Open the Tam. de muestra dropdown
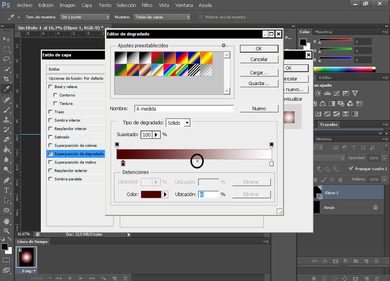This screenshot has height=281, width=390. tap(85, 17)
